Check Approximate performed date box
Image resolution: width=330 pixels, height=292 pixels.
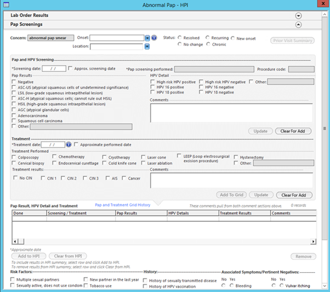coord(76,145)
